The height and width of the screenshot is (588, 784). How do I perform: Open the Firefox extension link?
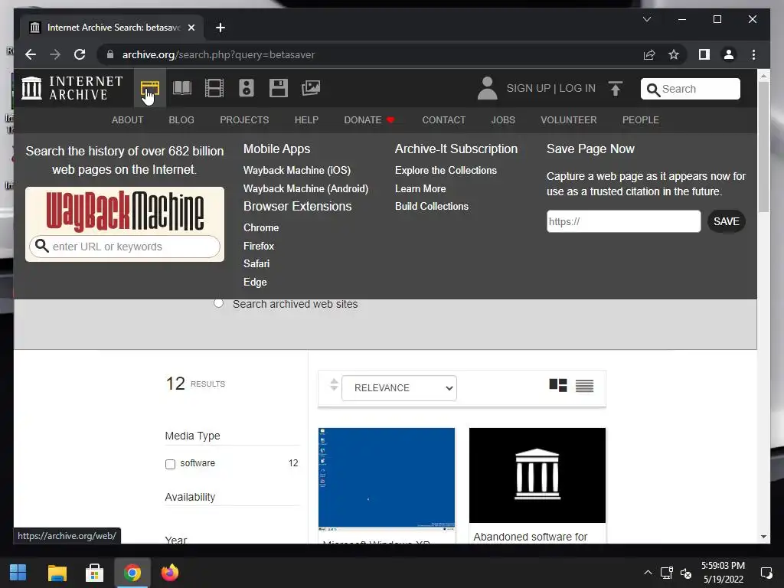point(259,246)
